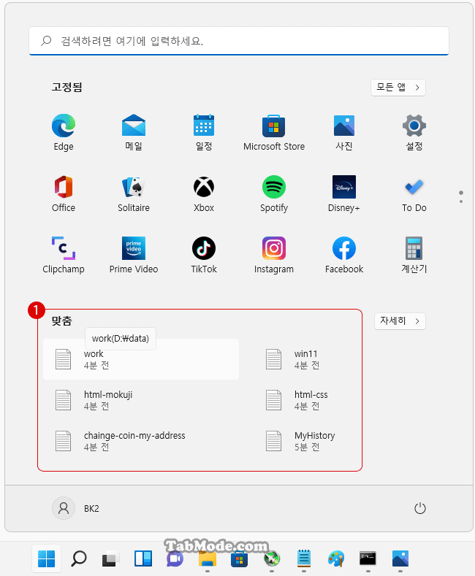Focus the search box at the top
The height and width of the screenshot is (576, 475).
point(239,41)
